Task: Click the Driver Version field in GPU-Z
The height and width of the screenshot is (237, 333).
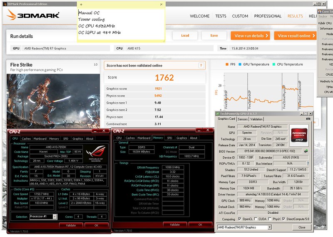Action: point(273,194)
